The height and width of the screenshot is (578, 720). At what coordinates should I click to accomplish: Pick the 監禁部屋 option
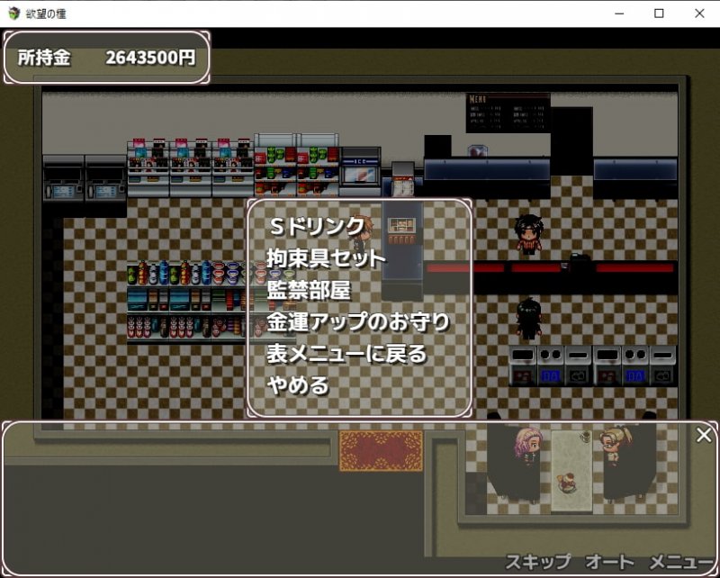[309, 290]
